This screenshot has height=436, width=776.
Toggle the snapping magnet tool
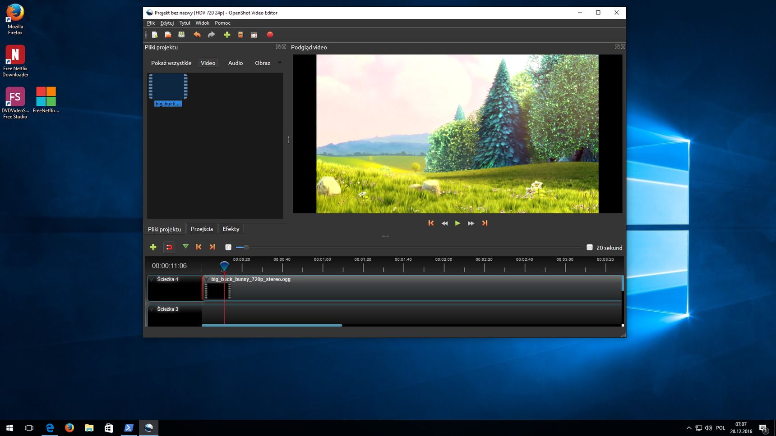(x=169, y=247)
